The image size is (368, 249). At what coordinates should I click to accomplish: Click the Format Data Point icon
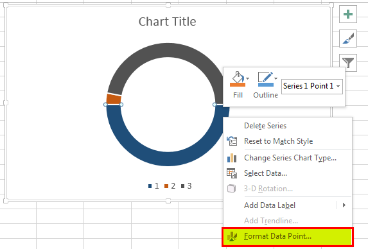232,237
